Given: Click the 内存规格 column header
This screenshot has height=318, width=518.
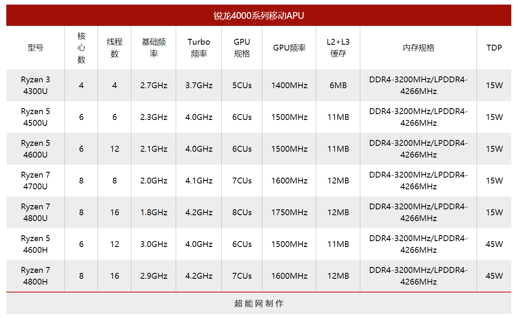Looking at the screenshot, I should 418,48.
